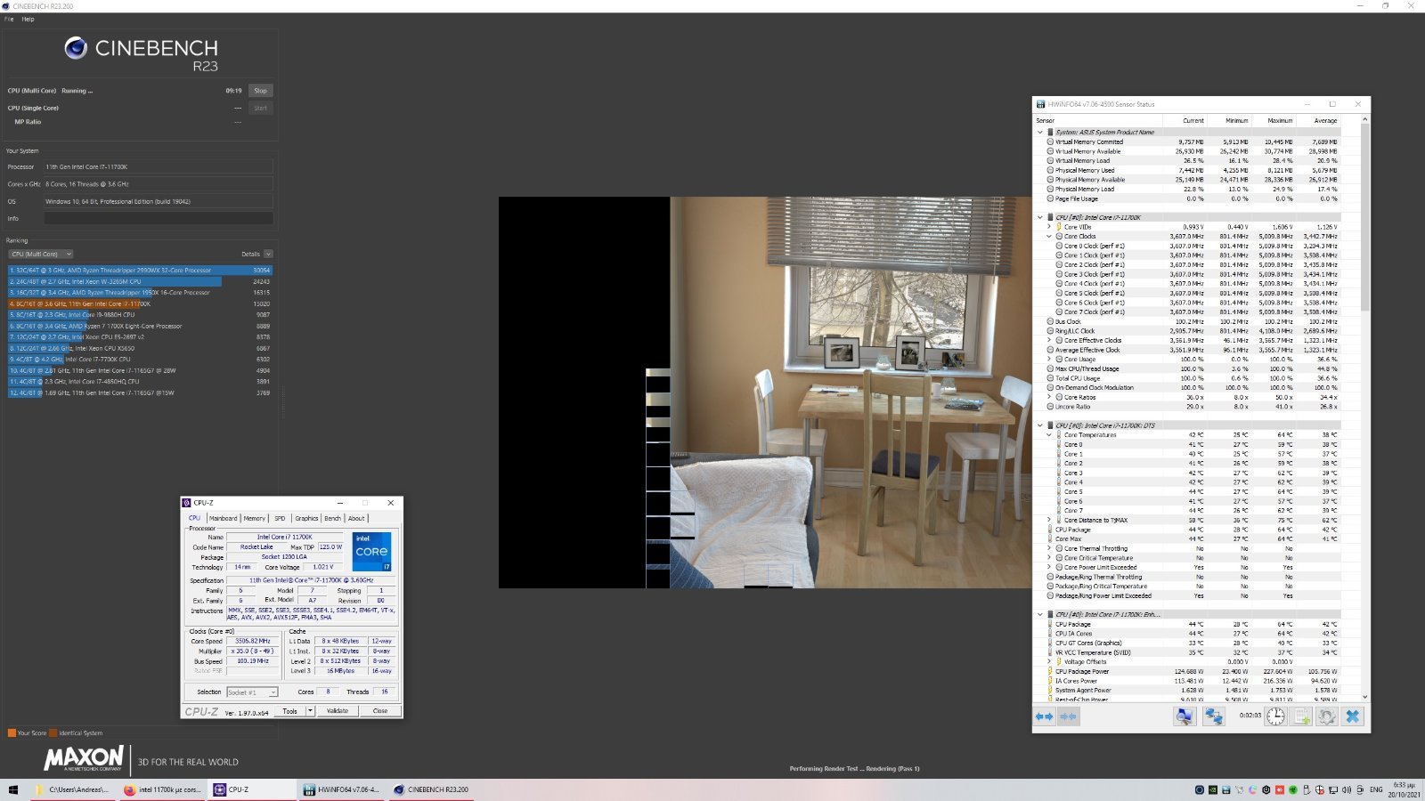Collapse System ASUS sensor group
1425x801 pixels.
click(1039, 133)
